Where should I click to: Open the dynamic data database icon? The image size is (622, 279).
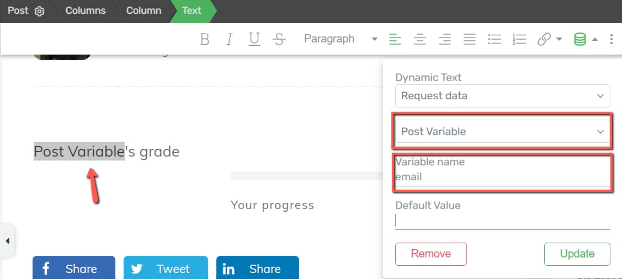[580, 39]
